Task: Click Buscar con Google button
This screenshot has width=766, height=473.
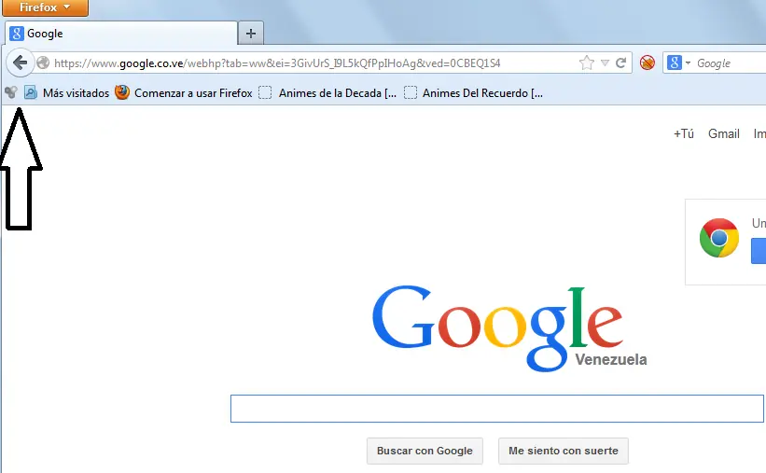Action: [425, 451]
